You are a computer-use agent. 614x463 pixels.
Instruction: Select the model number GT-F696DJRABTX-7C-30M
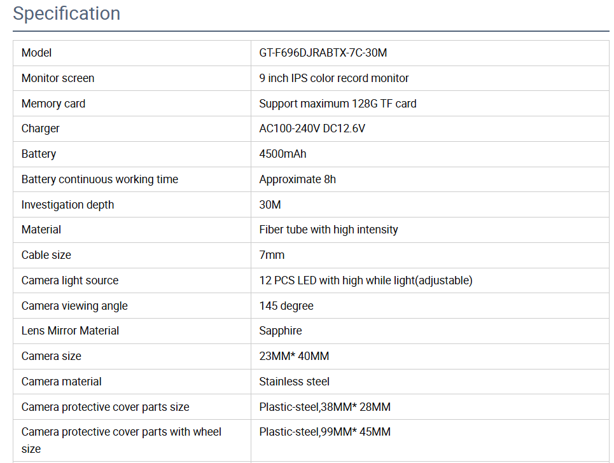[x=323, y=53]
